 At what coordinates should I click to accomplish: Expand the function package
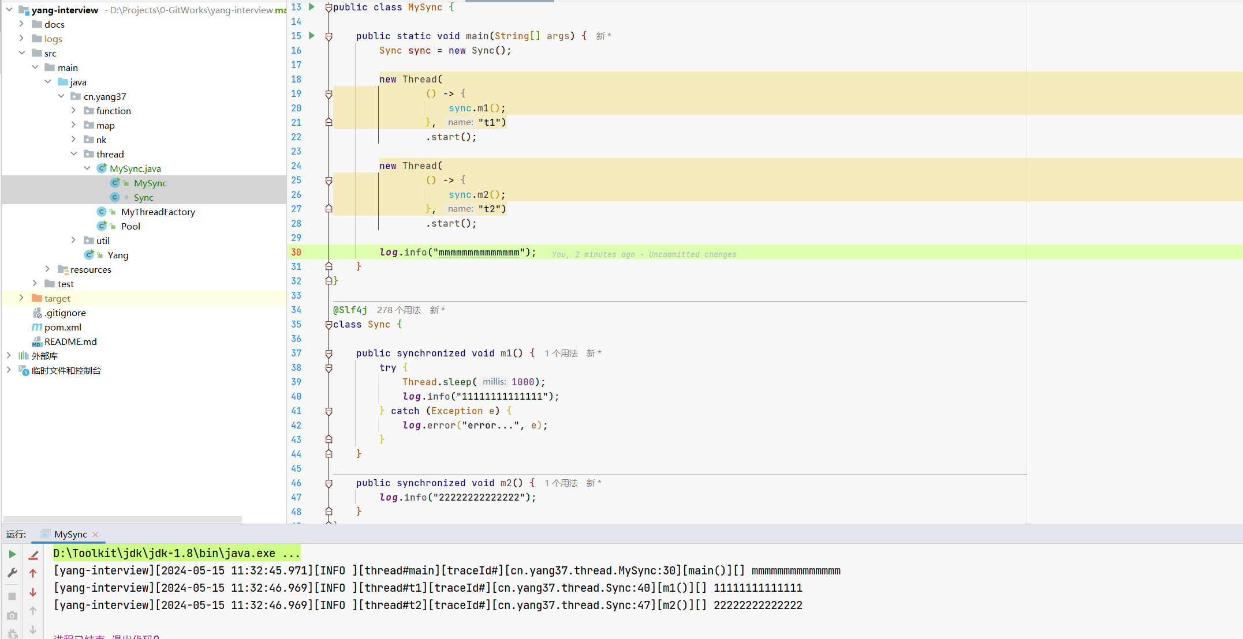73,111
